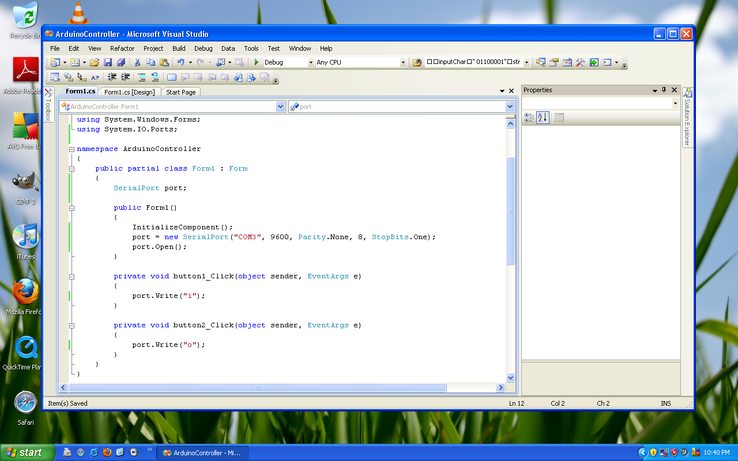Image resolution: width=738 pixels, height=461 pixels.
Task: Click the Undo arrow icon
Action: point(180,62)
